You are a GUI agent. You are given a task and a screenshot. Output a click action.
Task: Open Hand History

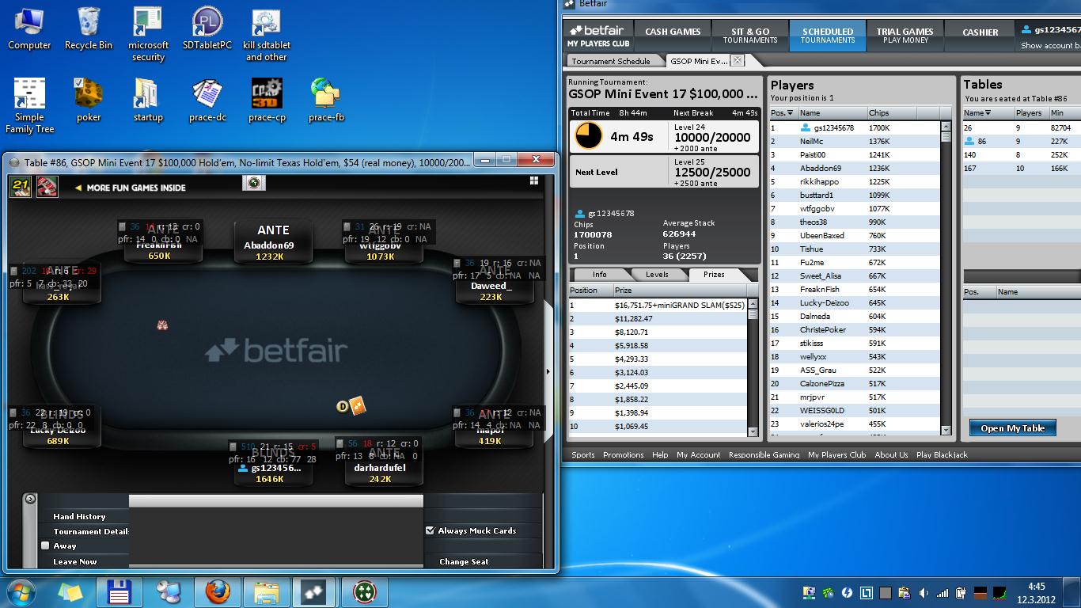79,516
